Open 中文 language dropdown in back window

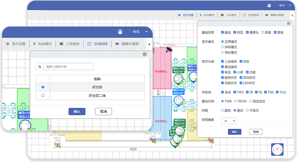click(x=285, y=5)
